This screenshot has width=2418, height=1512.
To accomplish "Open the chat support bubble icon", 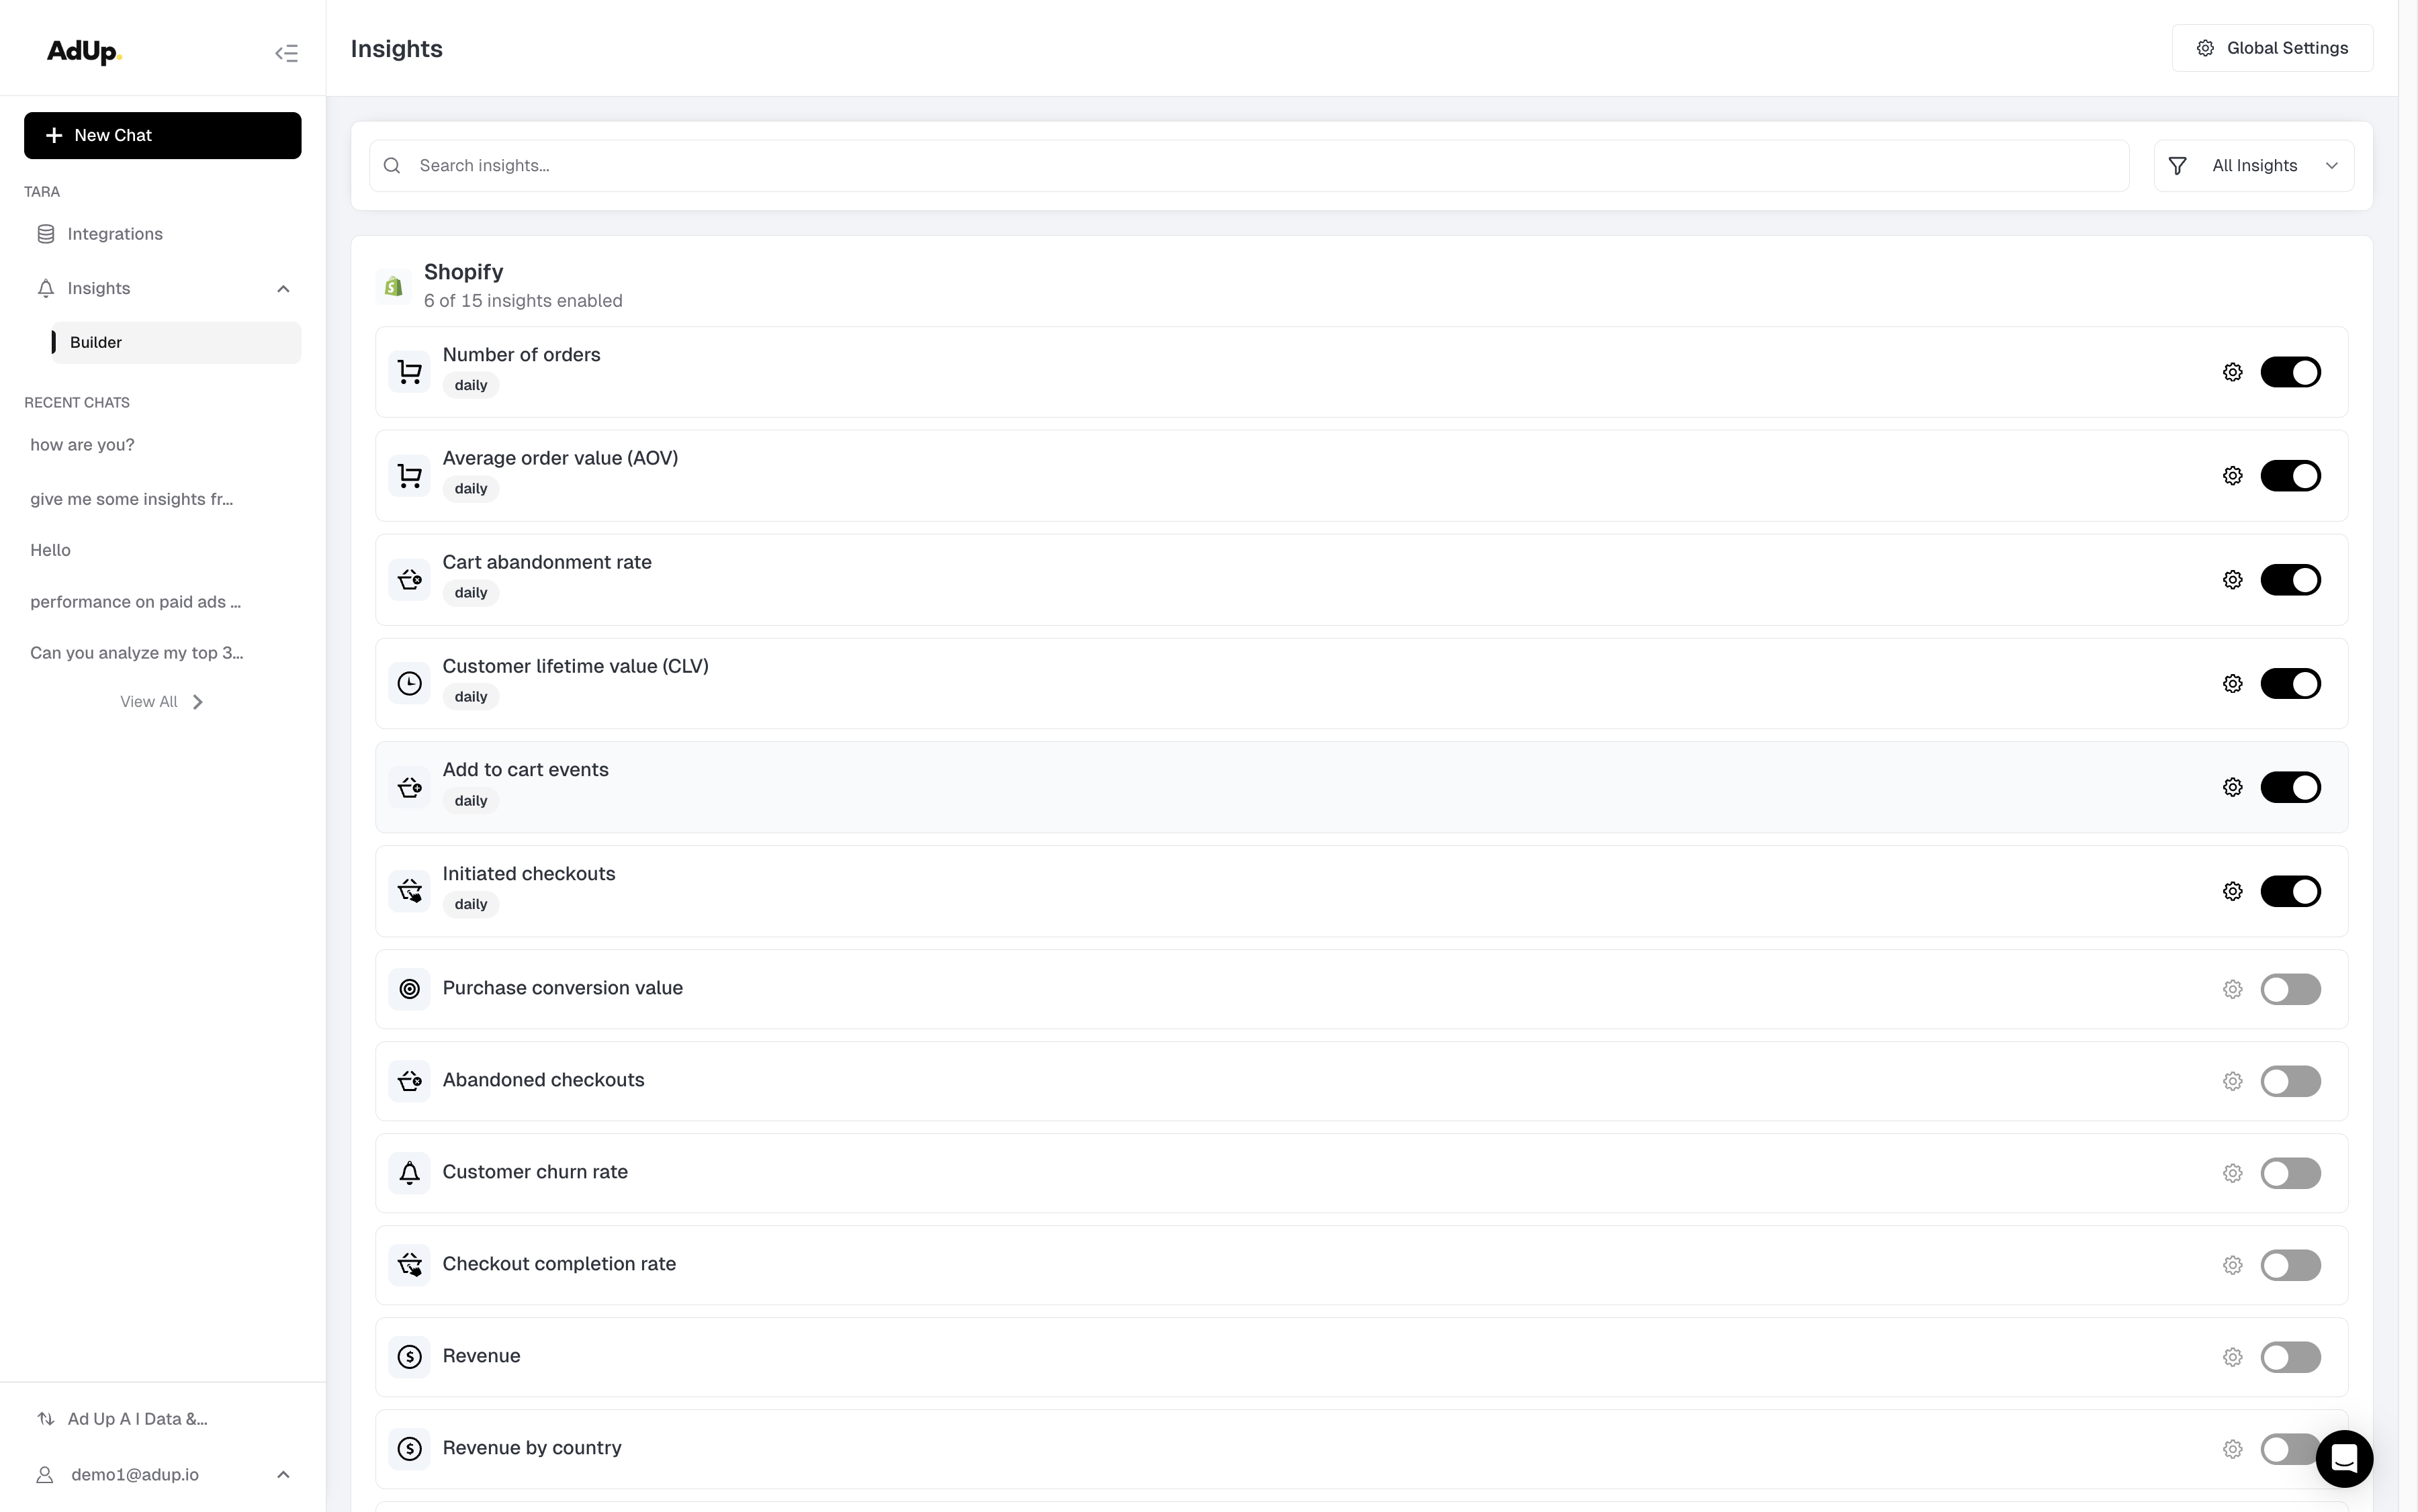I will (2344, 1458).
